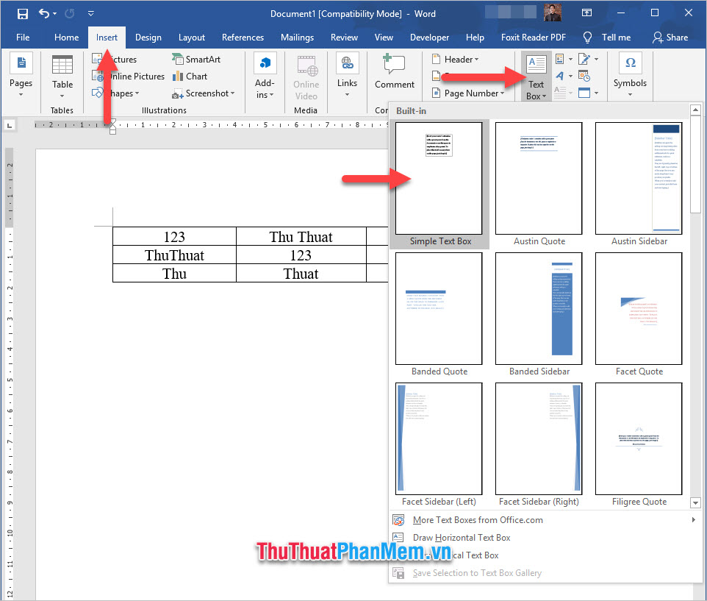Viewport: 707px width, 601px height.
Task: Click the Share button
Action: (x=670, y=38)
